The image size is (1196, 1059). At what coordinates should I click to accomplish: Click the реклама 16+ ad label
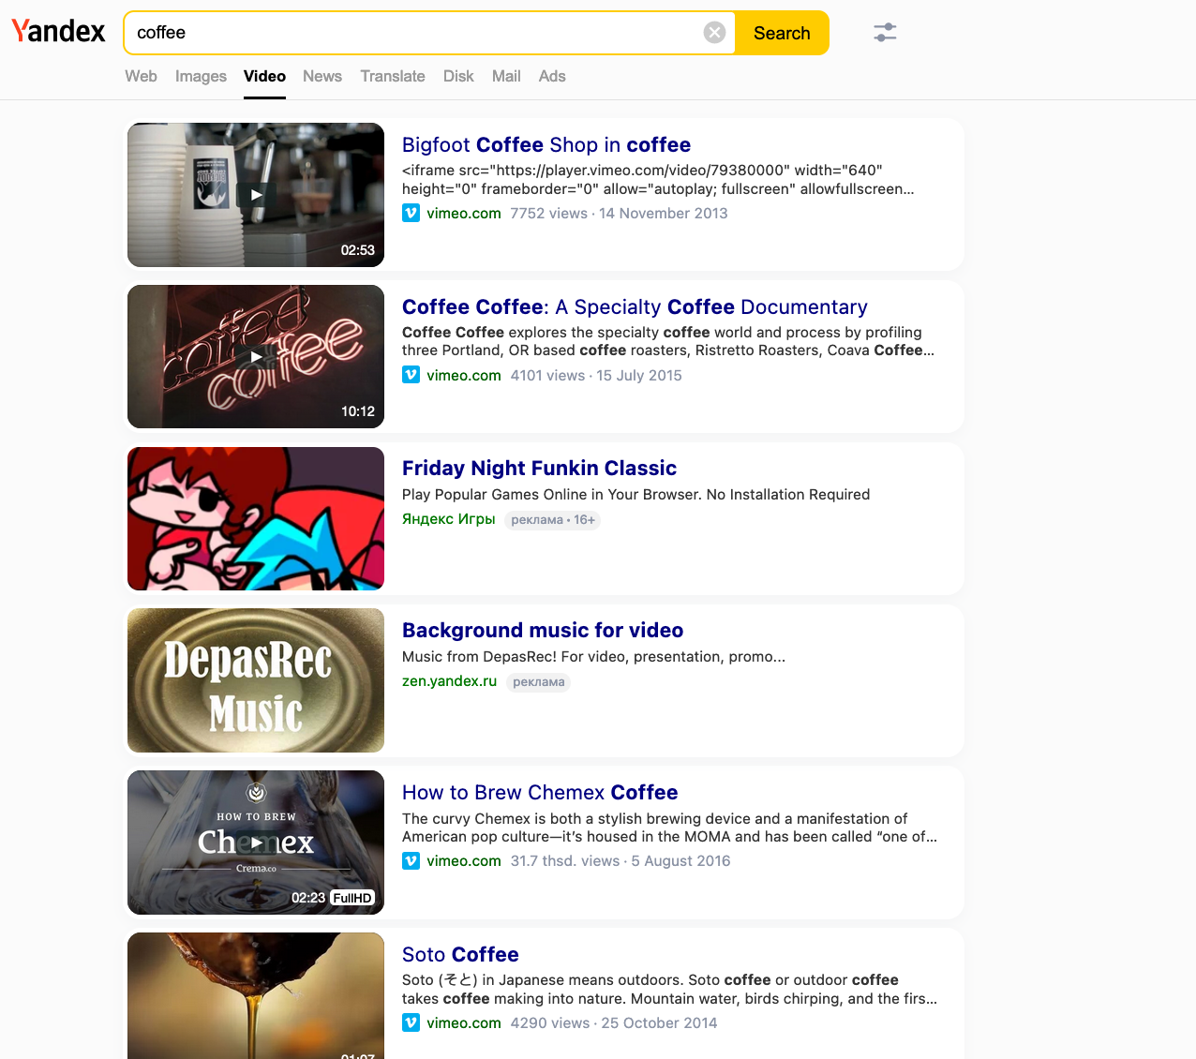tap(552, 519)
